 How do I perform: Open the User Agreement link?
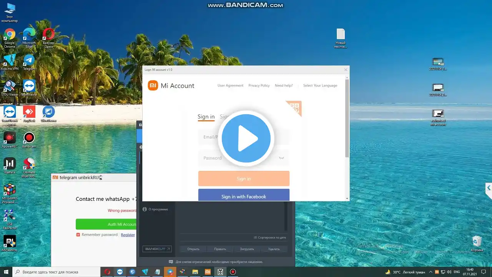[x=230, y=85]
